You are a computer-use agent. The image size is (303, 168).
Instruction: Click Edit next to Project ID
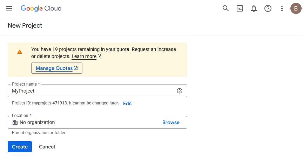[x=128, y=103]
